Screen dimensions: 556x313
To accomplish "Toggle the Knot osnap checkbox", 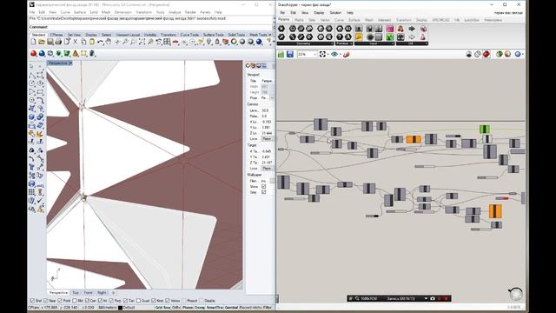I will coord(153,301).
